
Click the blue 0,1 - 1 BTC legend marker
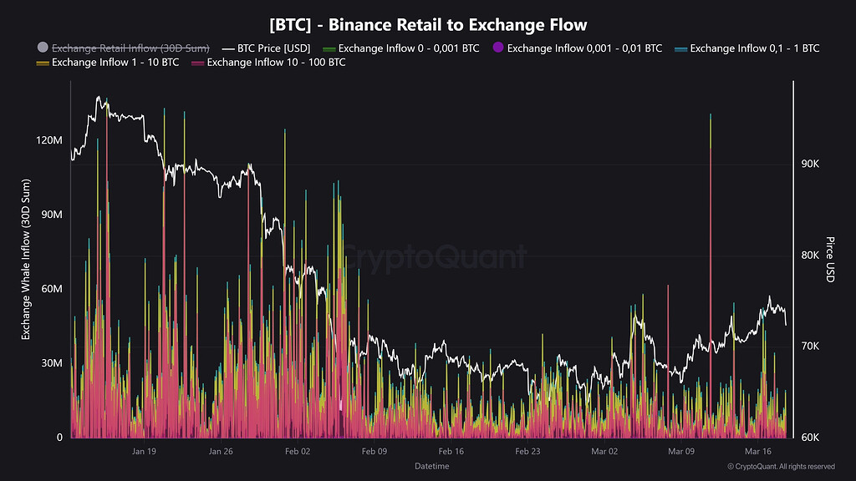[680, 49]
